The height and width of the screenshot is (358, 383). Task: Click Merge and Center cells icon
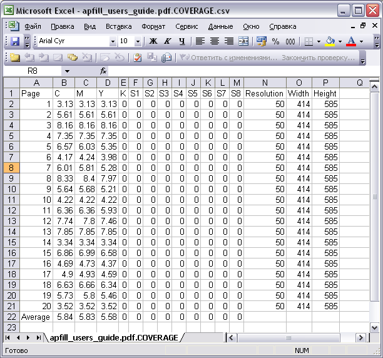coord(243,41)
